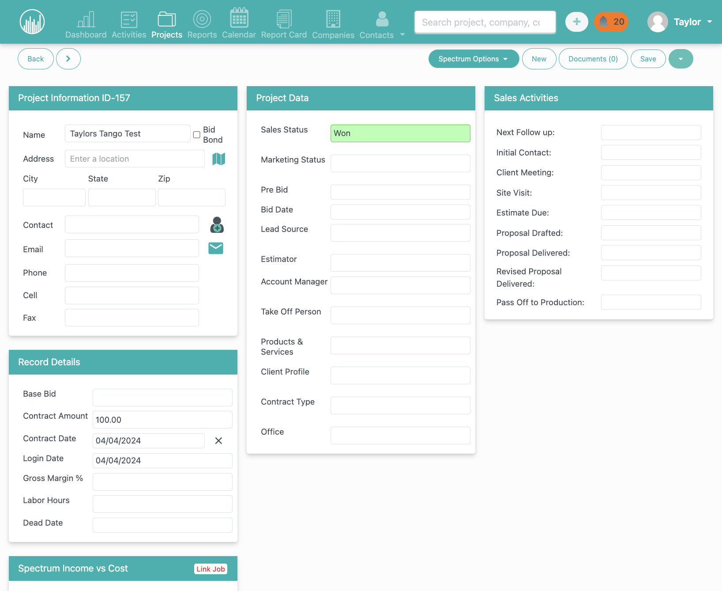Click the Back button
Screen dimensions: 722x591
[36, 59]
